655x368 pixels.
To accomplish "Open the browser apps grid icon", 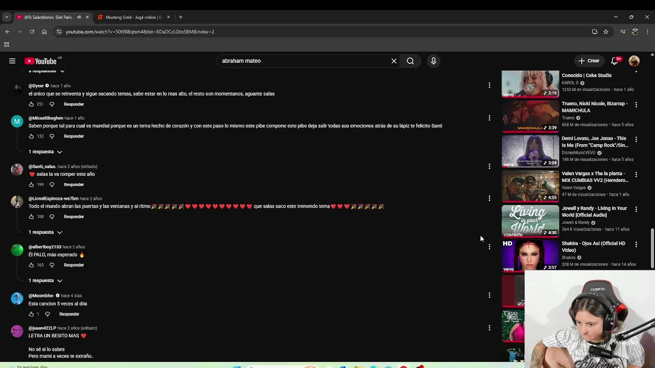I will pyautogui.click(x=7, y=44).
